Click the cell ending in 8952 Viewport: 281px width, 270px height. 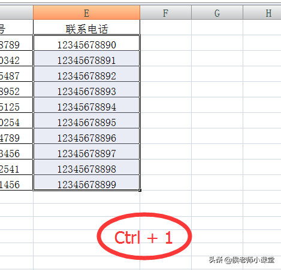[x=16, y=90]
